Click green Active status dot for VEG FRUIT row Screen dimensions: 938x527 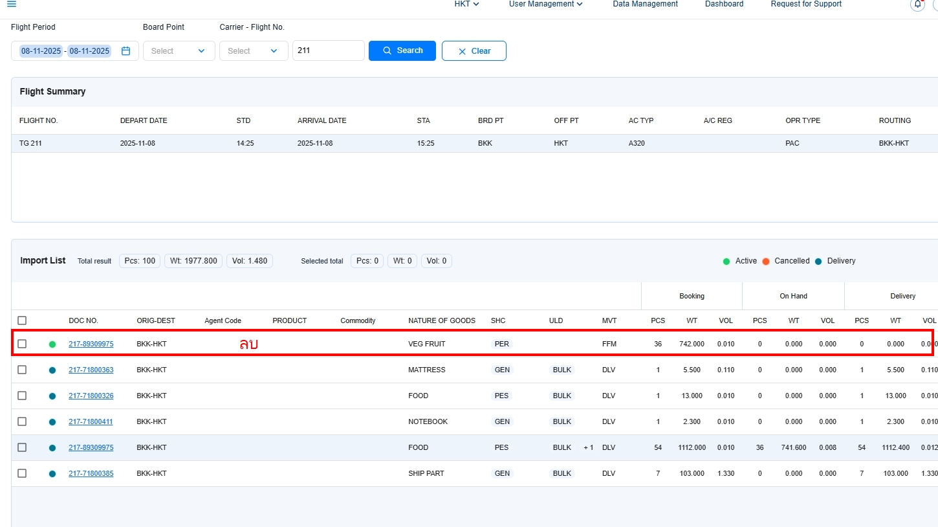[x=52, y=344]
